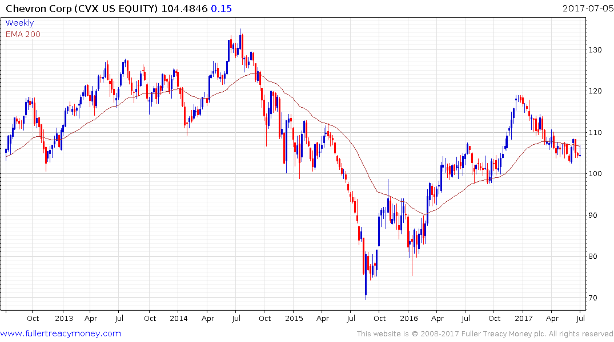The width and height of the screenshot is (614, 342).
Task: Click the Apr label following 2013
Action: [90, 319]
